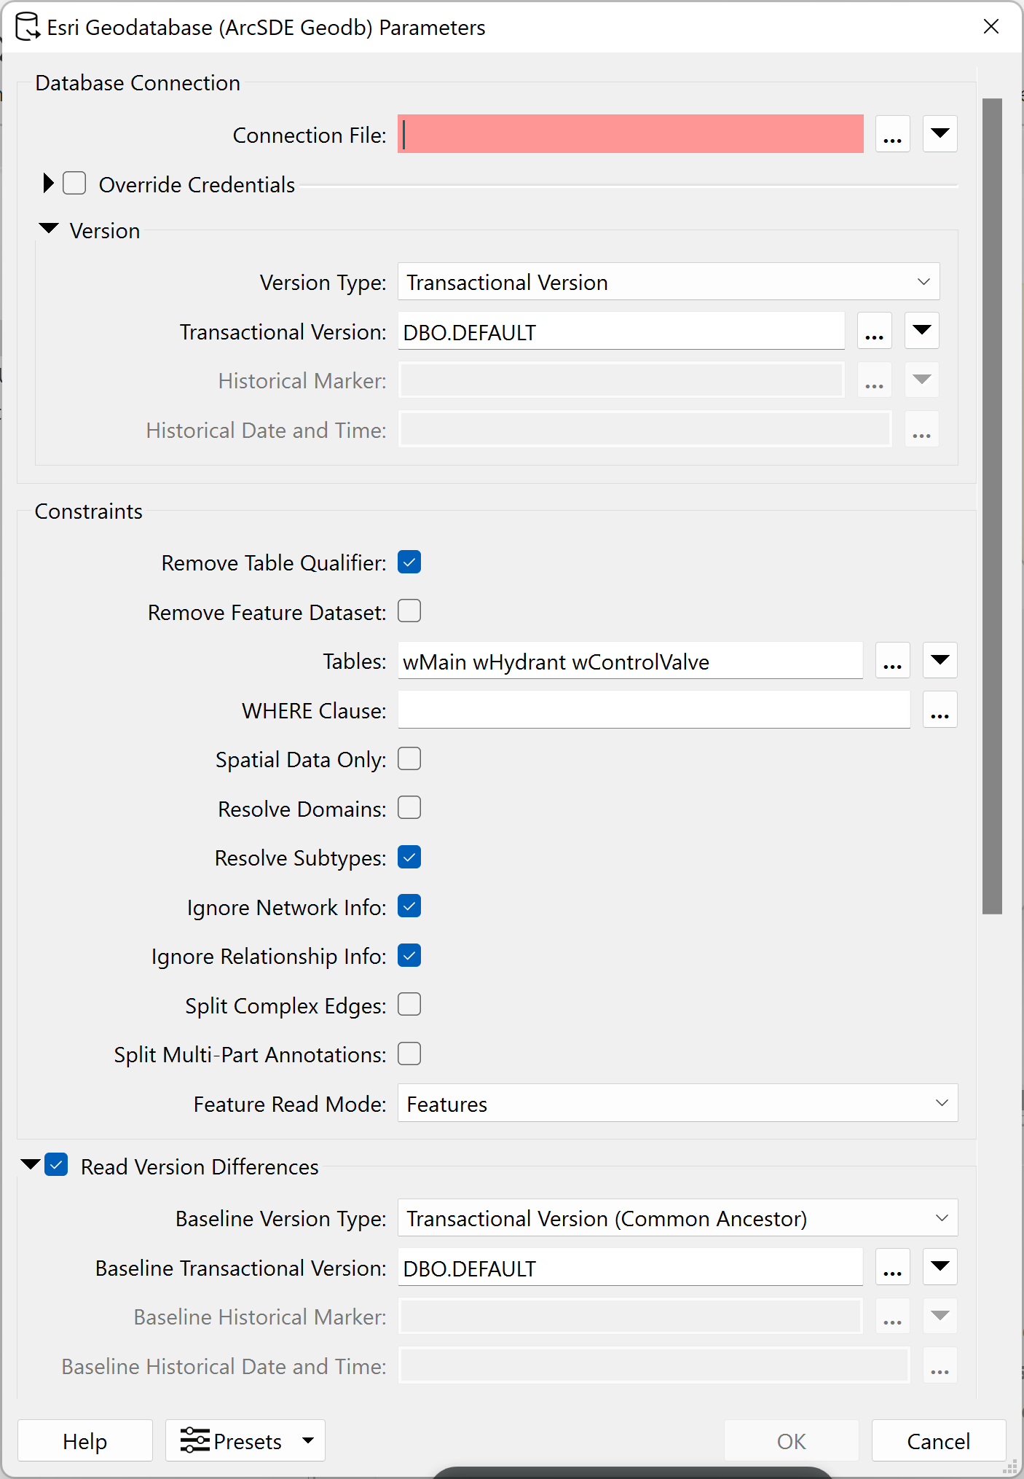Screen dimensions: 1024x1479
Task: Uncheck the Read Version Differences checkbox
Action: click(x=57, y=1165)
